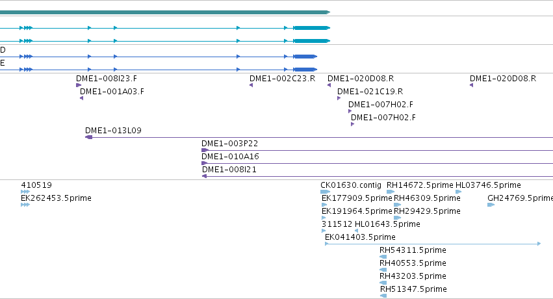Image resolution: width=553 pixels, height=299 pixels.
Task: Select the EK191964.5prime label
Action: click(x=357, y=211)
